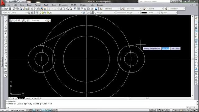Image resolution: width=199 pixels, height=112 pixels.
Task: Click the lineweight black color swatch
Action: pos(144,13)
